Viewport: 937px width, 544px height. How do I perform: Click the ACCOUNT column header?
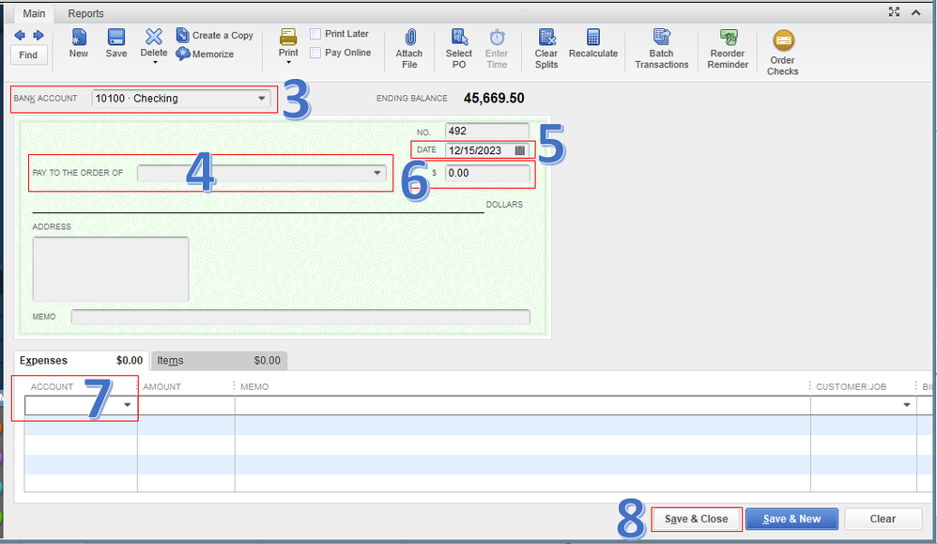(52, 387)
